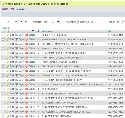Click the pencil Edit icon for row 13
The image size is (125, 118).
[8, 89]
